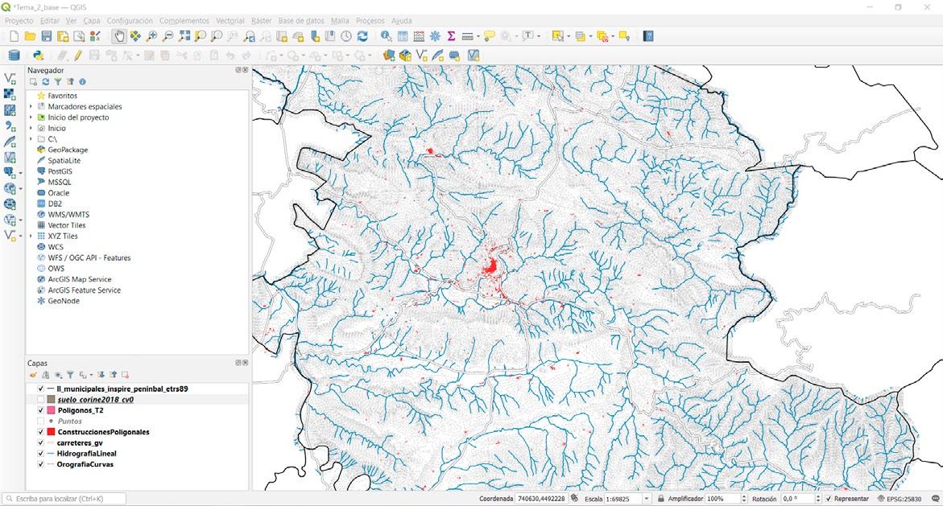This screenshot has height=506, width=943.
Task: Open the Processing toolbox gear icon
Action: click(x=435, y=36)
